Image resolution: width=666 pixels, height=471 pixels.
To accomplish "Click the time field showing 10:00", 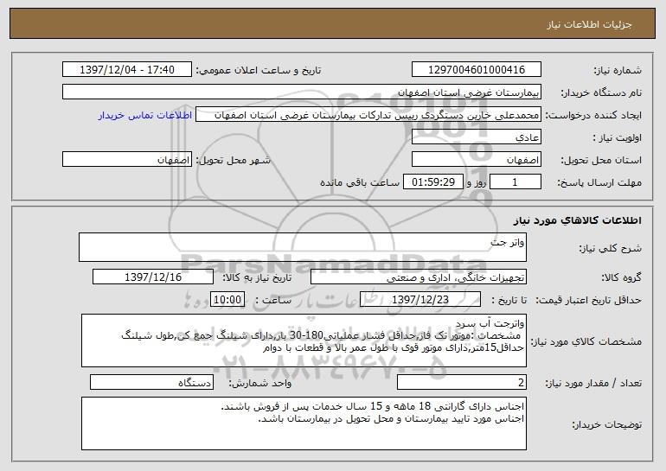I will (227, 299).
